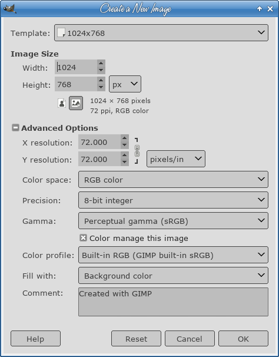
Task: Open the px size unit dropdown
Action: coord(125,84)
